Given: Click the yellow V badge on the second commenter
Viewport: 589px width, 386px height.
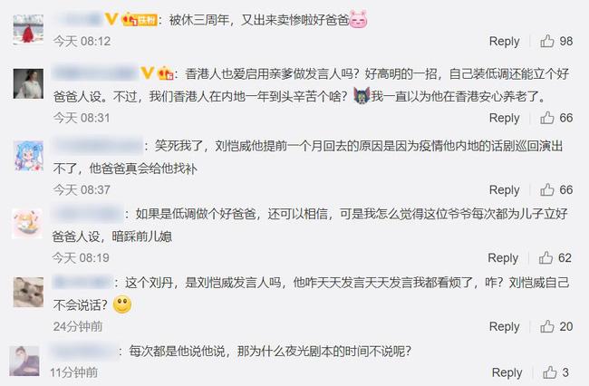Looking at the screenshot, I should click(x=147, y=72).
